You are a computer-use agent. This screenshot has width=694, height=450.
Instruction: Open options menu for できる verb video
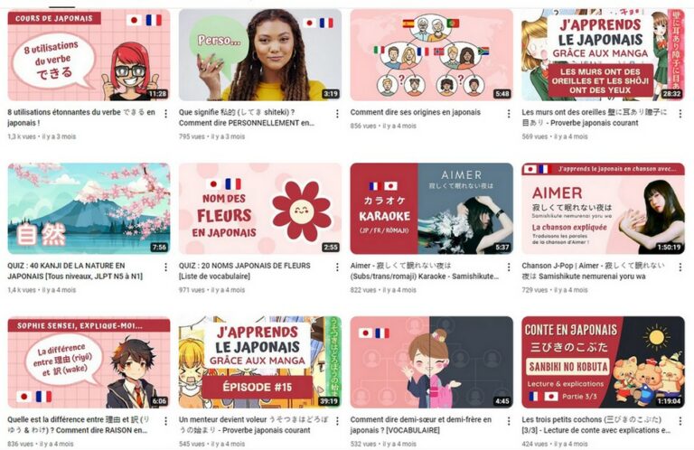(165, 114)
